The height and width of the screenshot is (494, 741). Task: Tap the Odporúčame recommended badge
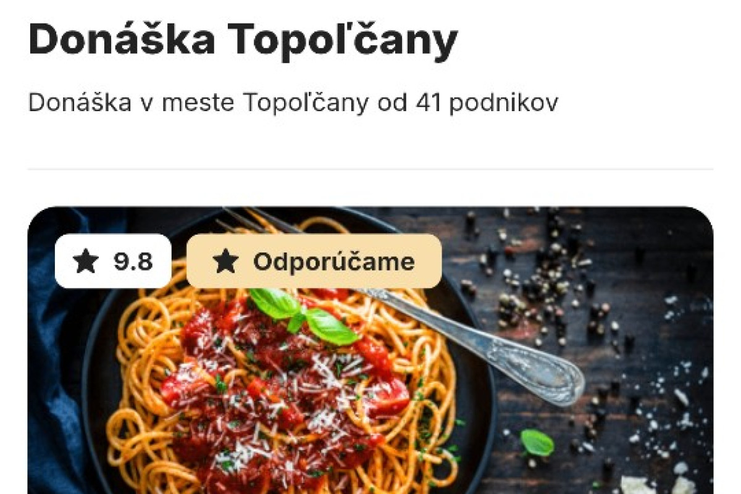[x=314, y=261]
